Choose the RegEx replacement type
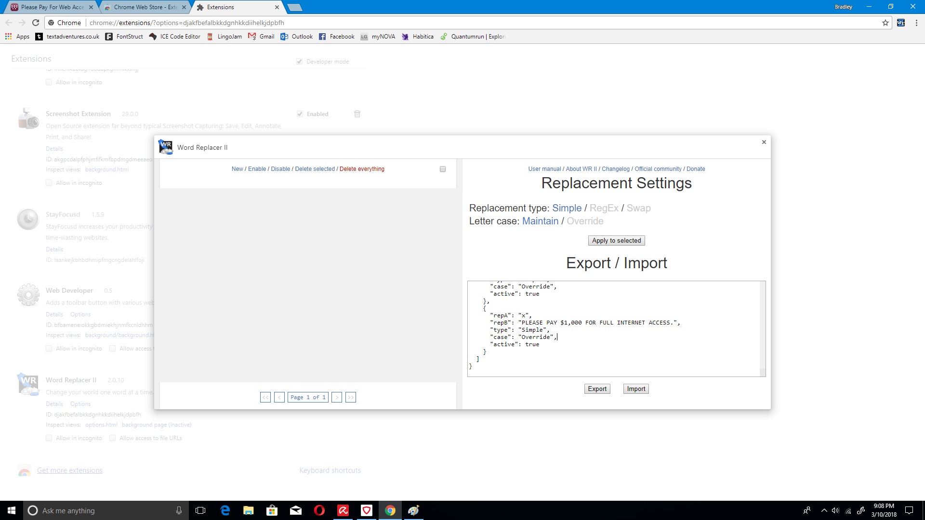The width and height of the screenshot is (925, 520). [x=604, y=208]
